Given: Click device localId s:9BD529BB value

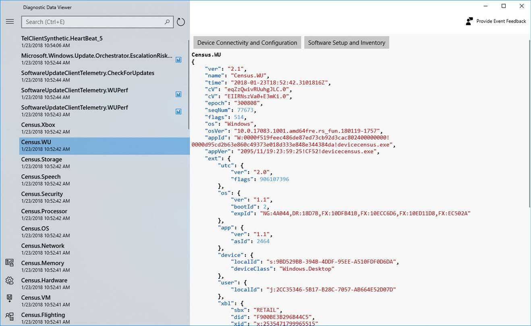Looking at the screenshot, I should (330, 262).
